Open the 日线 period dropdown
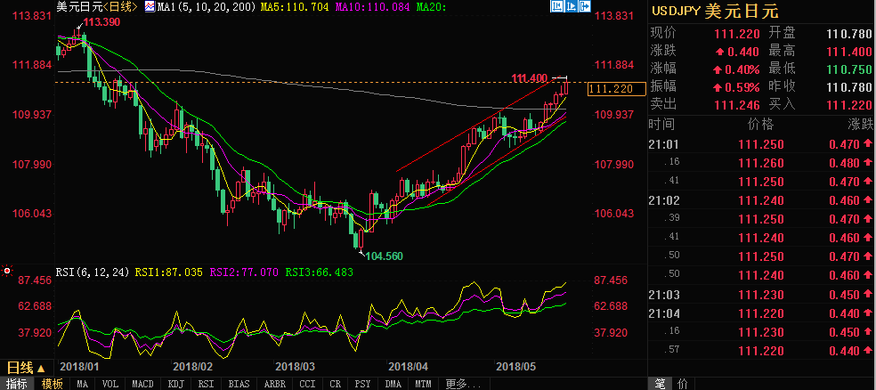Image resolution: width=876 pixels, height=390 pixels. (x=25, y=368)
